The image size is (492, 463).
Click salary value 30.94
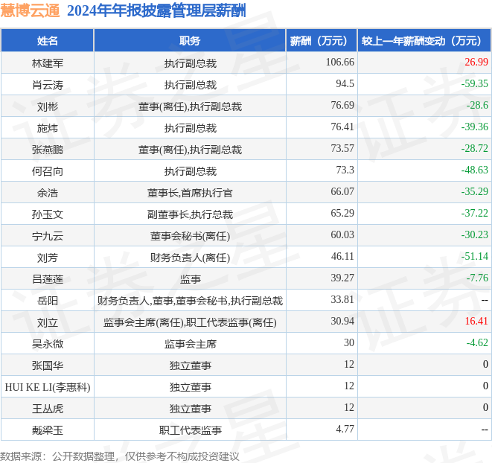pos(342,321)
